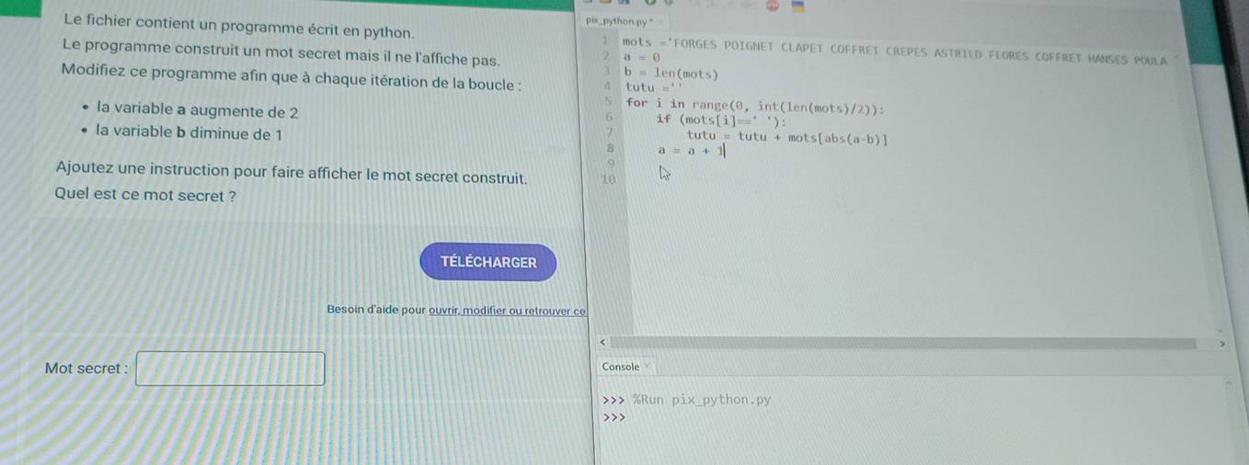Click at the end of 'a = a + 1'
This screenshot has width=1249, height=465.
pos(724,151)
